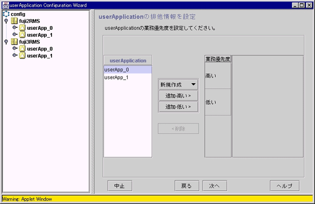
Task: Select the fuji2RMS tree label
Action: click(29, 21)
